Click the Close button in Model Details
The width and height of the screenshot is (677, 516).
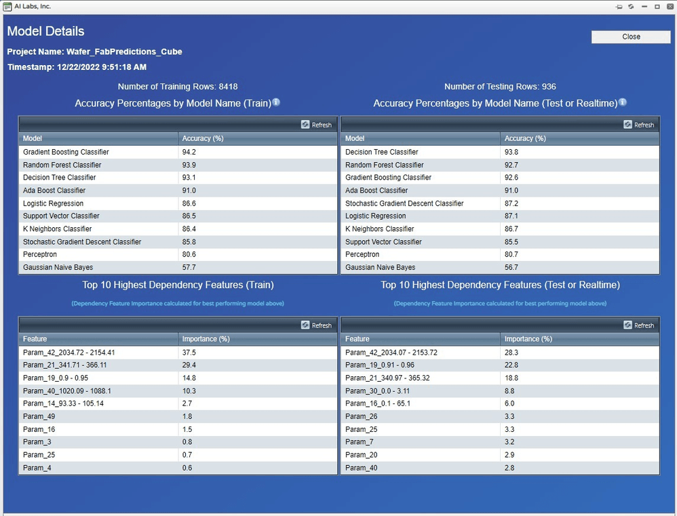tap(631, 37)
